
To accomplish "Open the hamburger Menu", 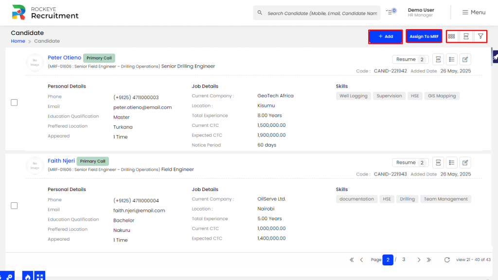I will click(474, 12).
